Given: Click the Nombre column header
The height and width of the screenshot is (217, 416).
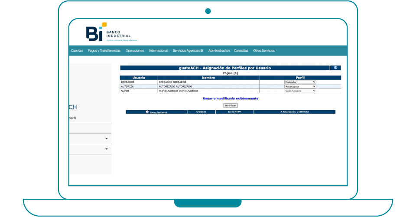Looking at the screenshot, I should tap(208, 78).
